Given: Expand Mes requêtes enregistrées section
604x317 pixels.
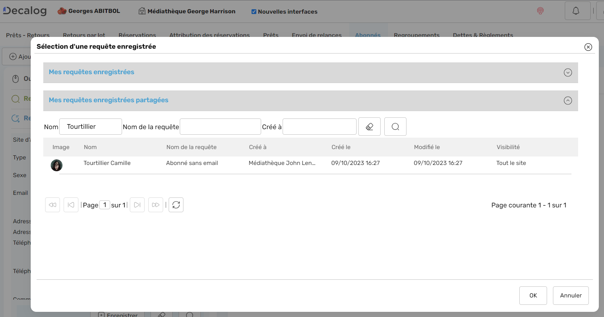Looking at the screenshot, I should click(568, 73).
